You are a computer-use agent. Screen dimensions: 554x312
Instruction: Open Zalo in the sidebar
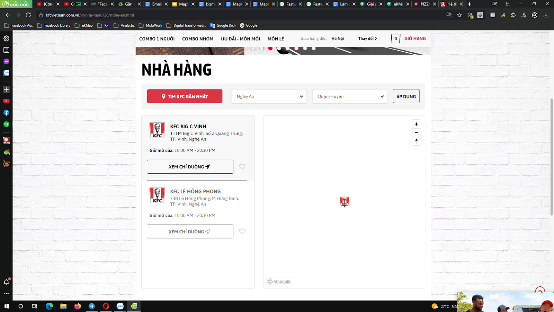[x=6, y=73]
